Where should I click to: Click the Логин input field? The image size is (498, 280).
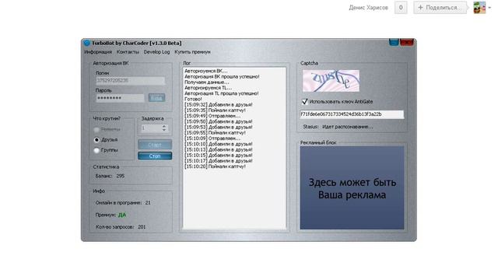[x=131, y=81]
